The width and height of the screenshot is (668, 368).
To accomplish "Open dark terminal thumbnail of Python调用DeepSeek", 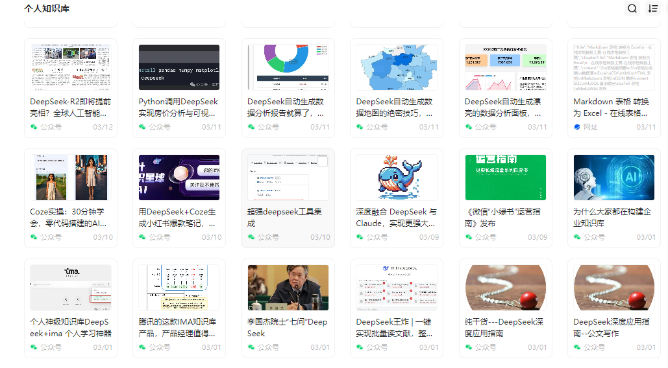I will pyautogui.click(x=179, y=67).
